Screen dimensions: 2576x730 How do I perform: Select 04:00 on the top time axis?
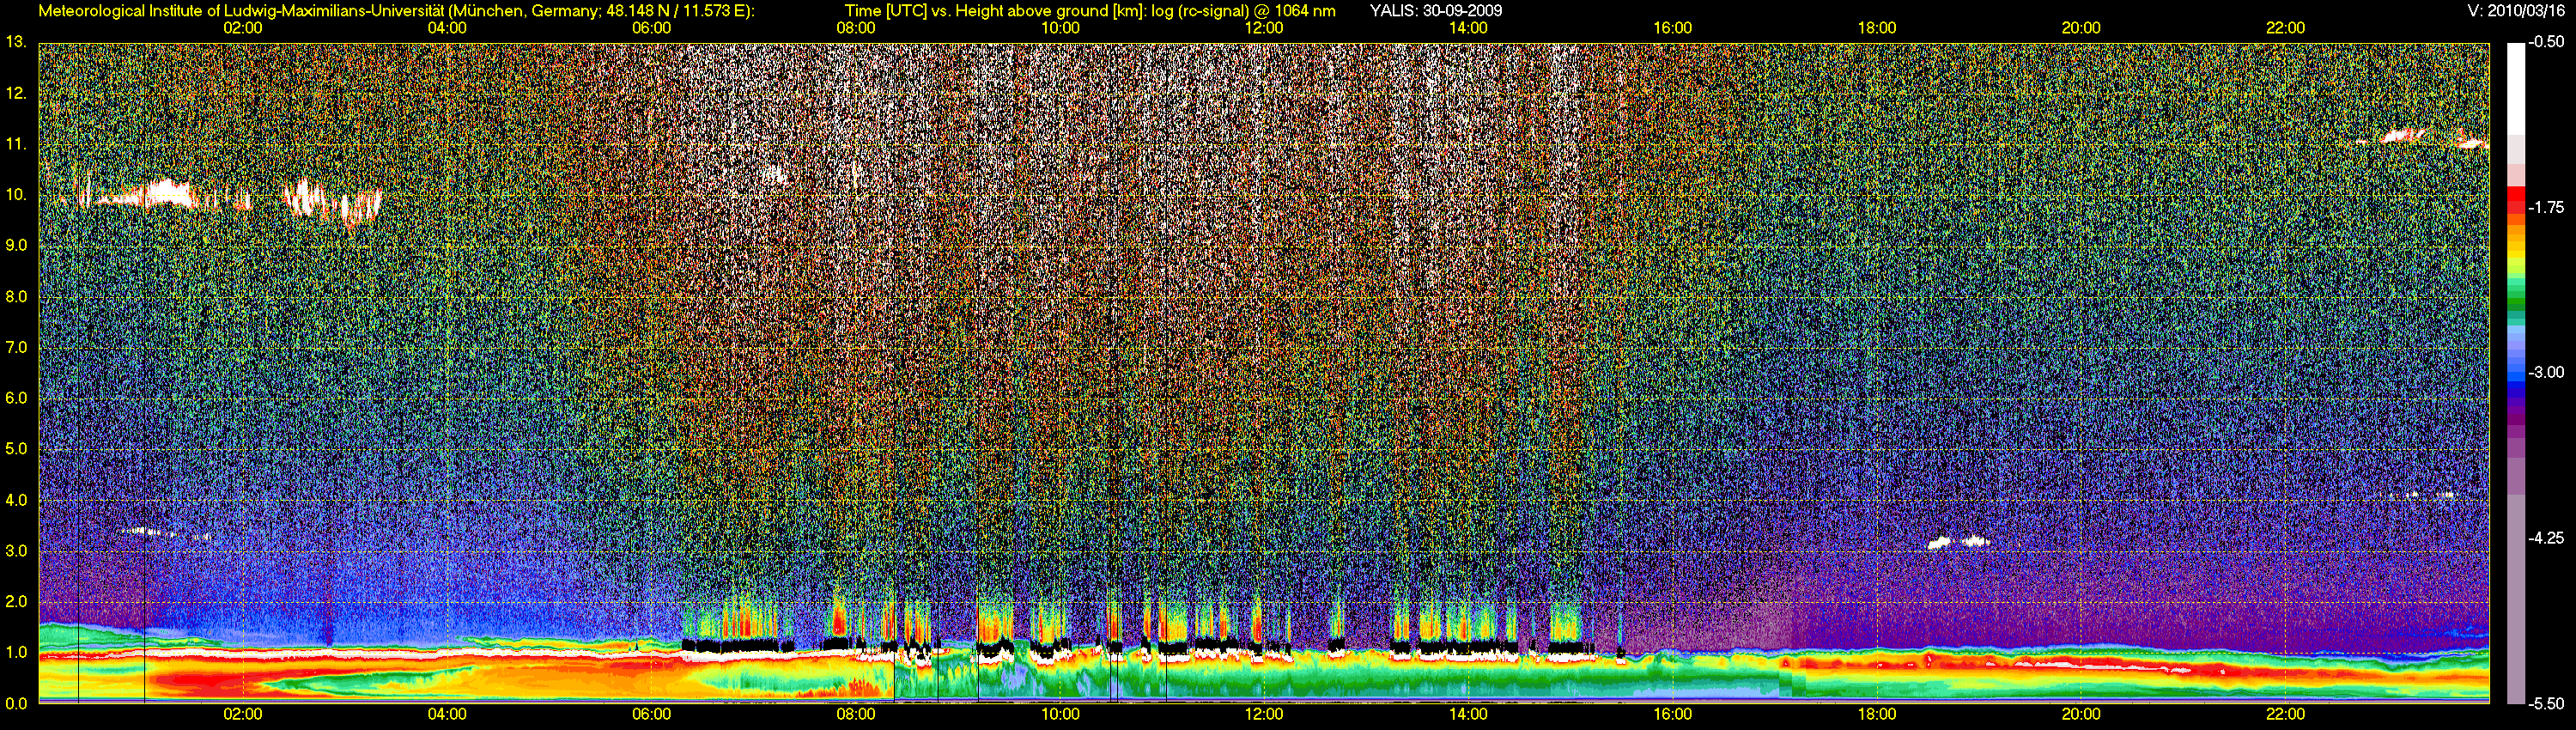pos(447,28)
